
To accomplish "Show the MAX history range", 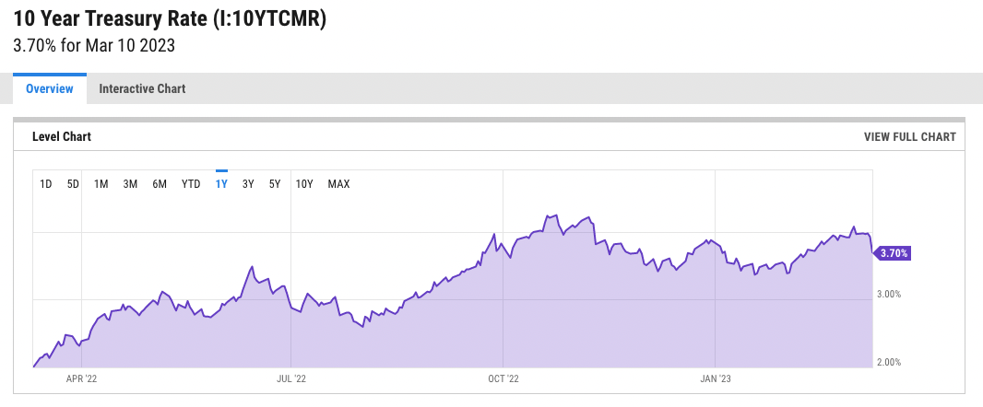I will coord(338,184).
